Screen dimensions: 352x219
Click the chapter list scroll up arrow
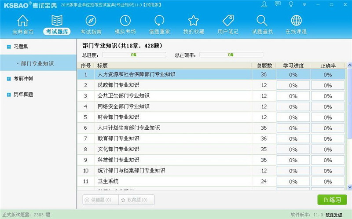point(349,65)
